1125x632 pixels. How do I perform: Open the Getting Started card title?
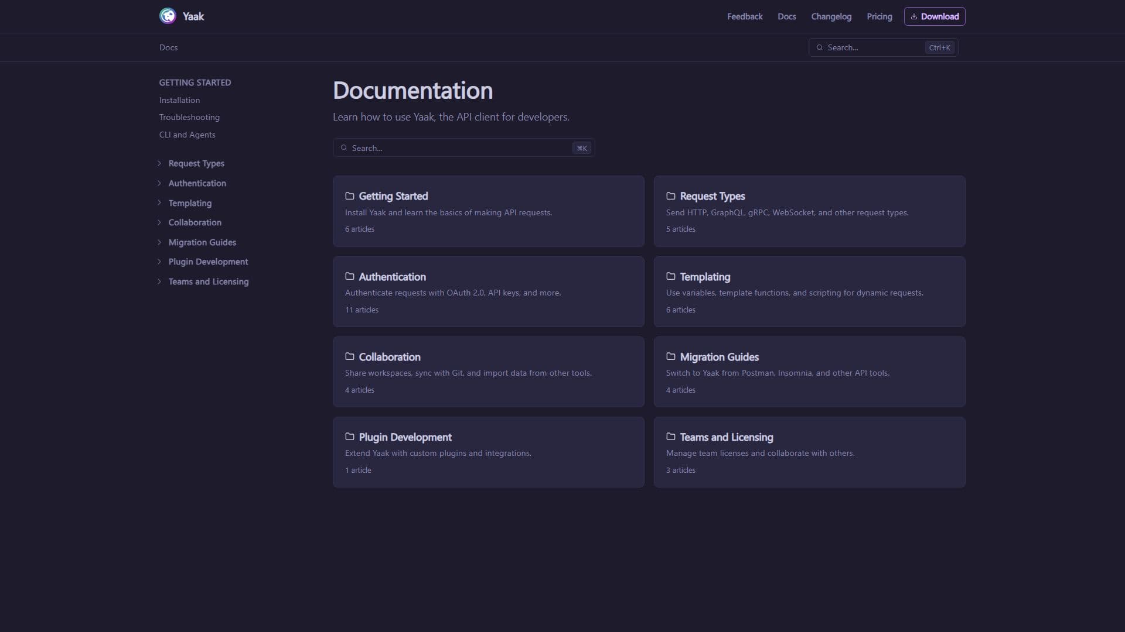click(393, 196)
